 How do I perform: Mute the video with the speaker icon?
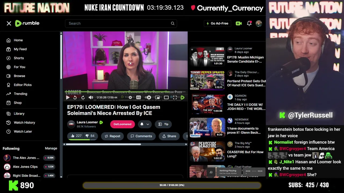91,98
